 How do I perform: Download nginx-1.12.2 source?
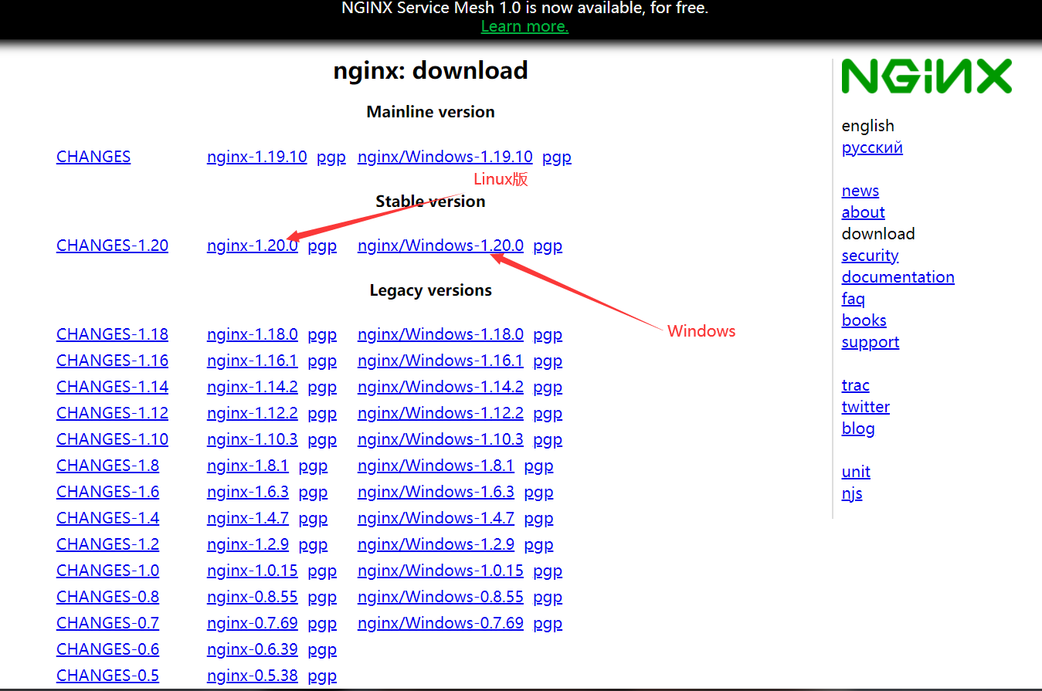(252, 413)
